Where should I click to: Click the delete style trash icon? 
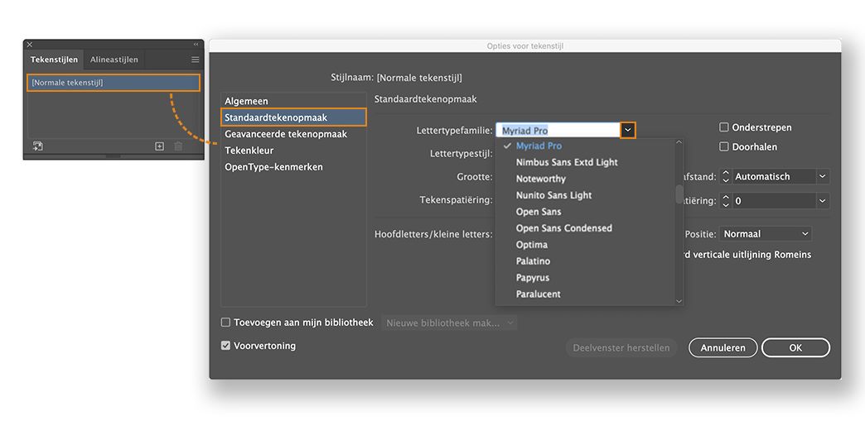coord(178,146)
